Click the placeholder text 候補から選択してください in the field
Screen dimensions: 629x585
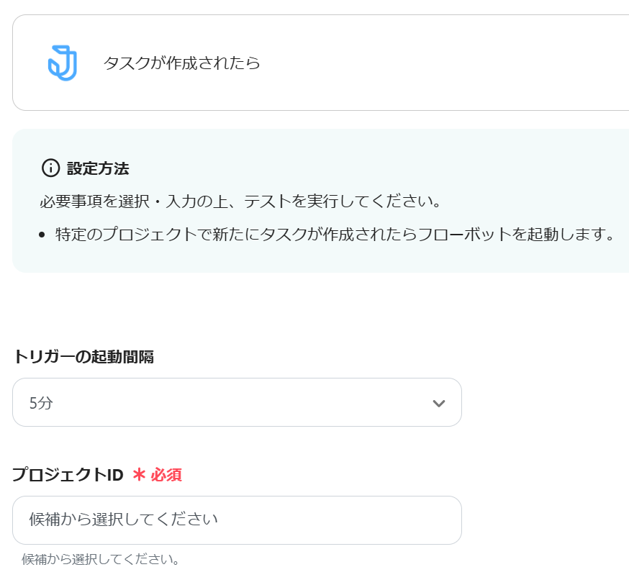[123, 520]
